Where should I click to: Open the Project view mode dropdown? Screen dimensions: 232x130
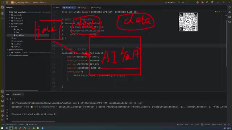pos(10,8)
